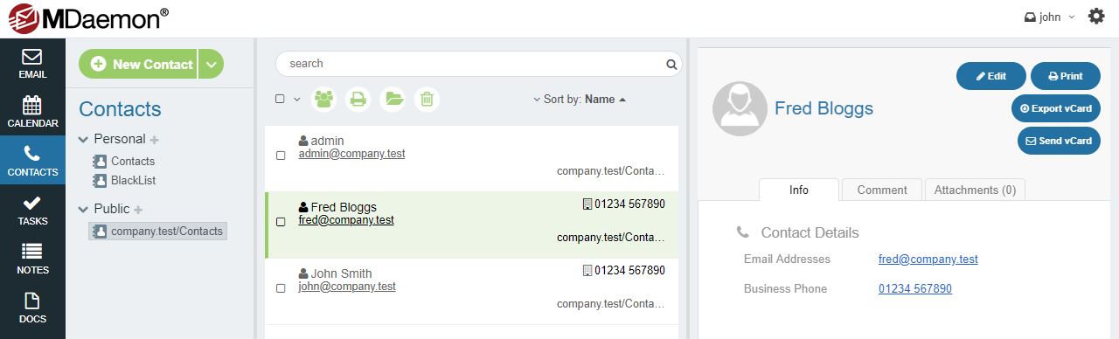The image size is (1119, 339).
Task: Focus the contacts search field
Action: click(x=478, y=64)
